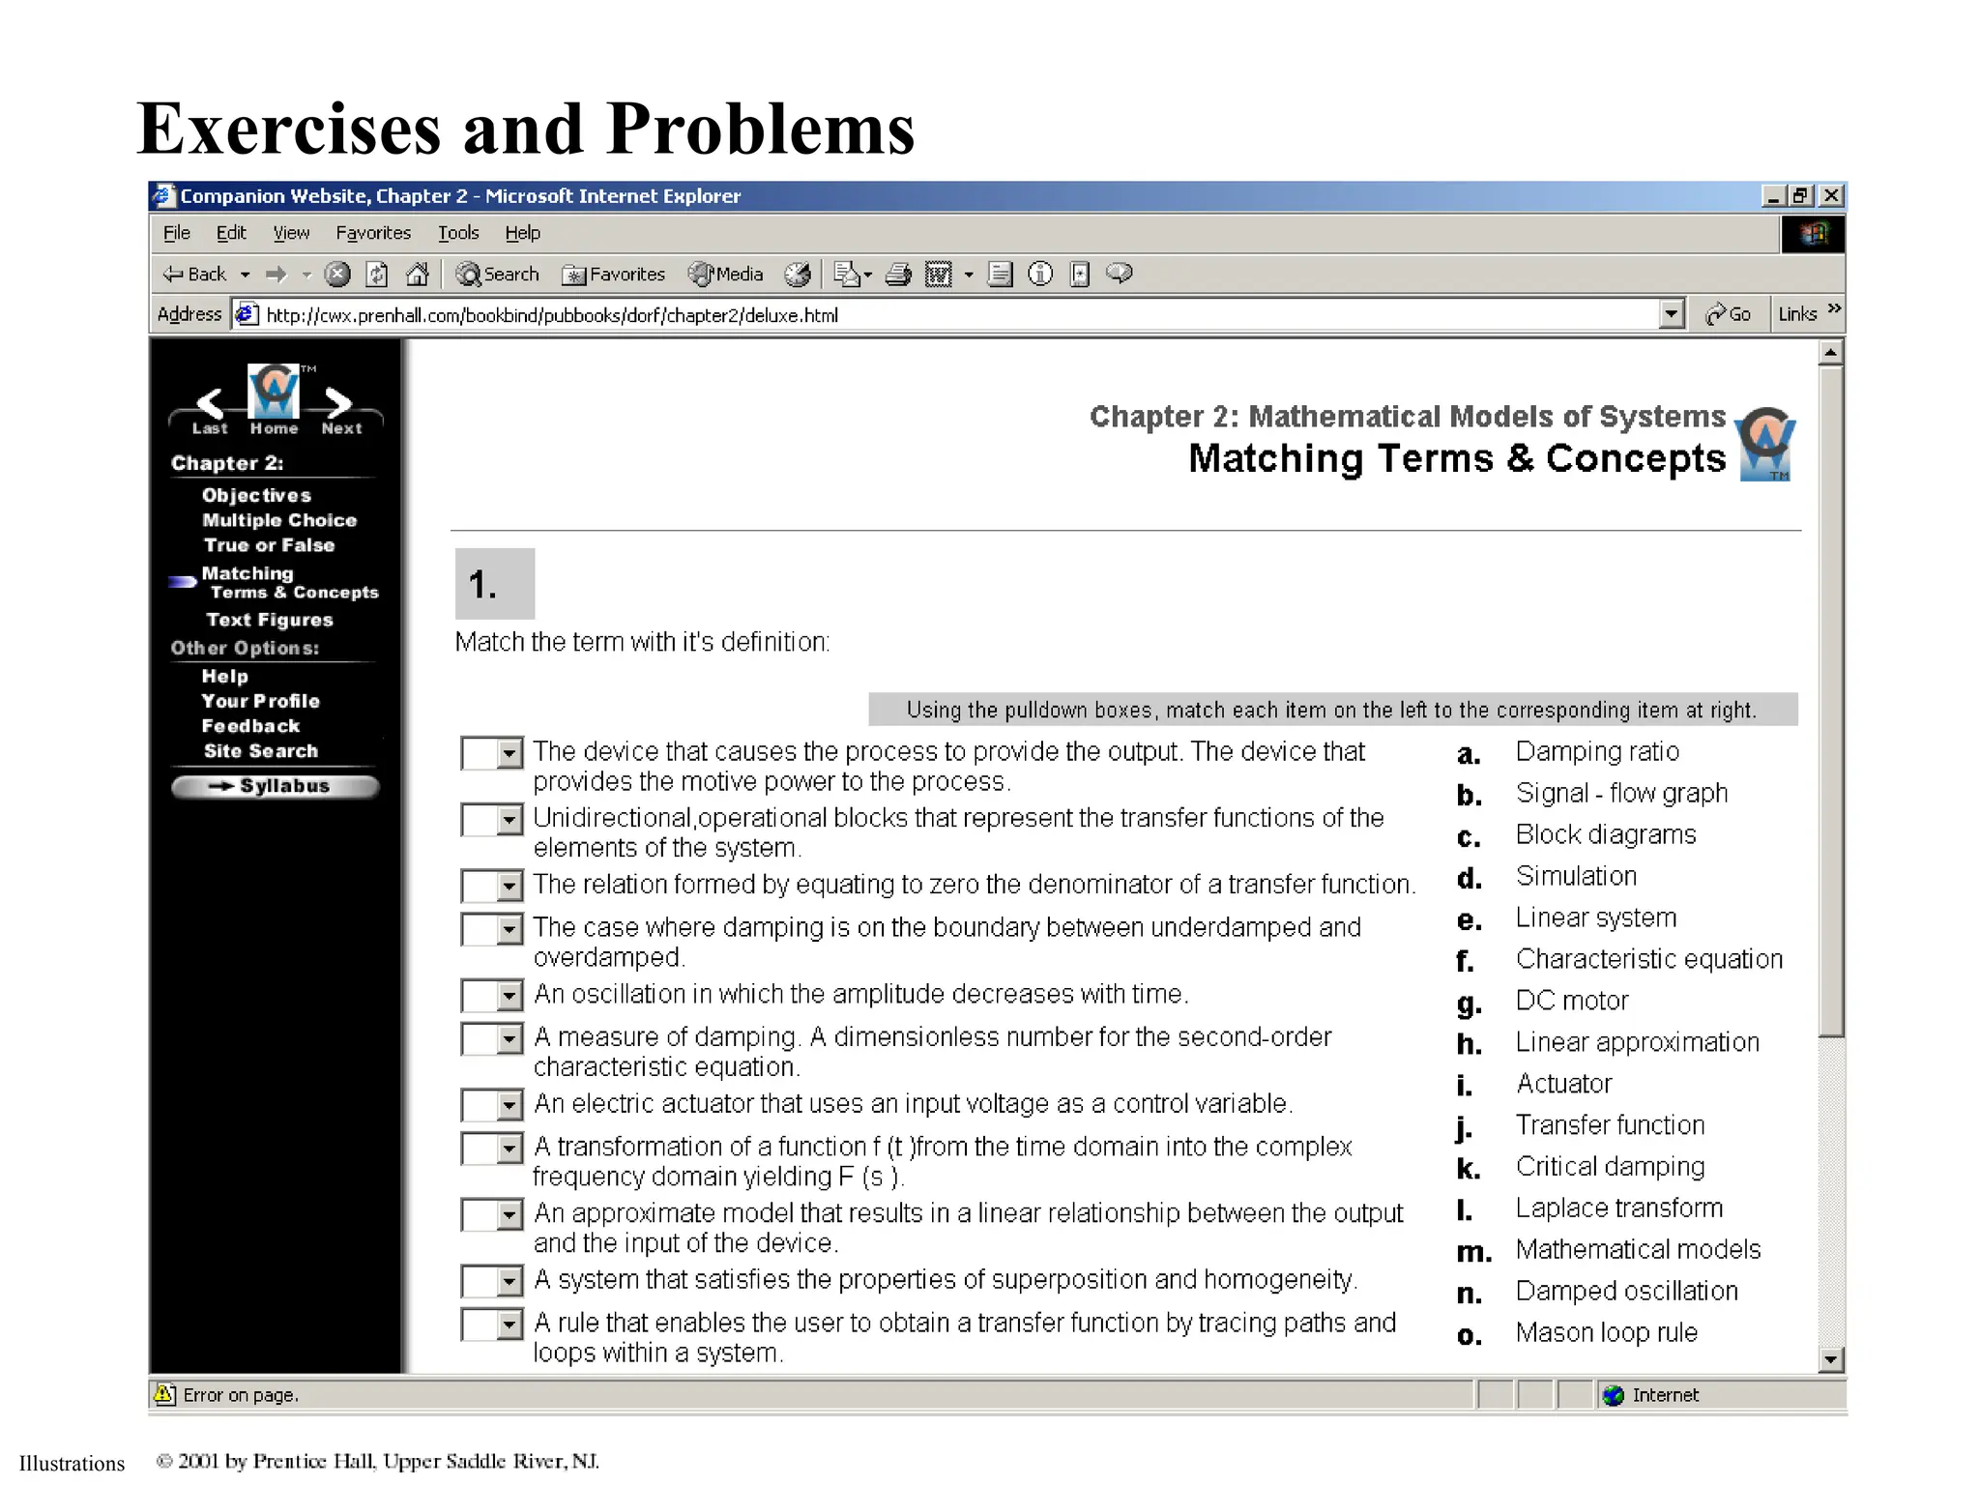
Task: Open pulldown for the Actuator definition row
Action: [x=510, y=753]
